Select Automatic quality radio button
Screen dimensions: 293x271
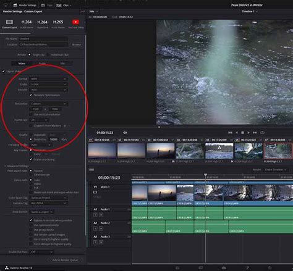(x=31, y=135)
